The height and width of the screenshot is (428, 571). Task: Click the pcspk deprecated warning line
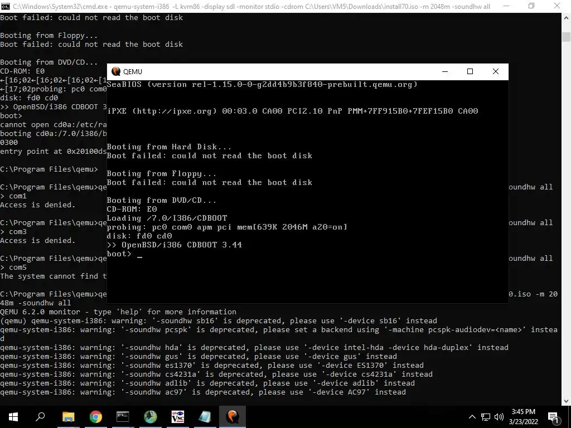(279, 334)
